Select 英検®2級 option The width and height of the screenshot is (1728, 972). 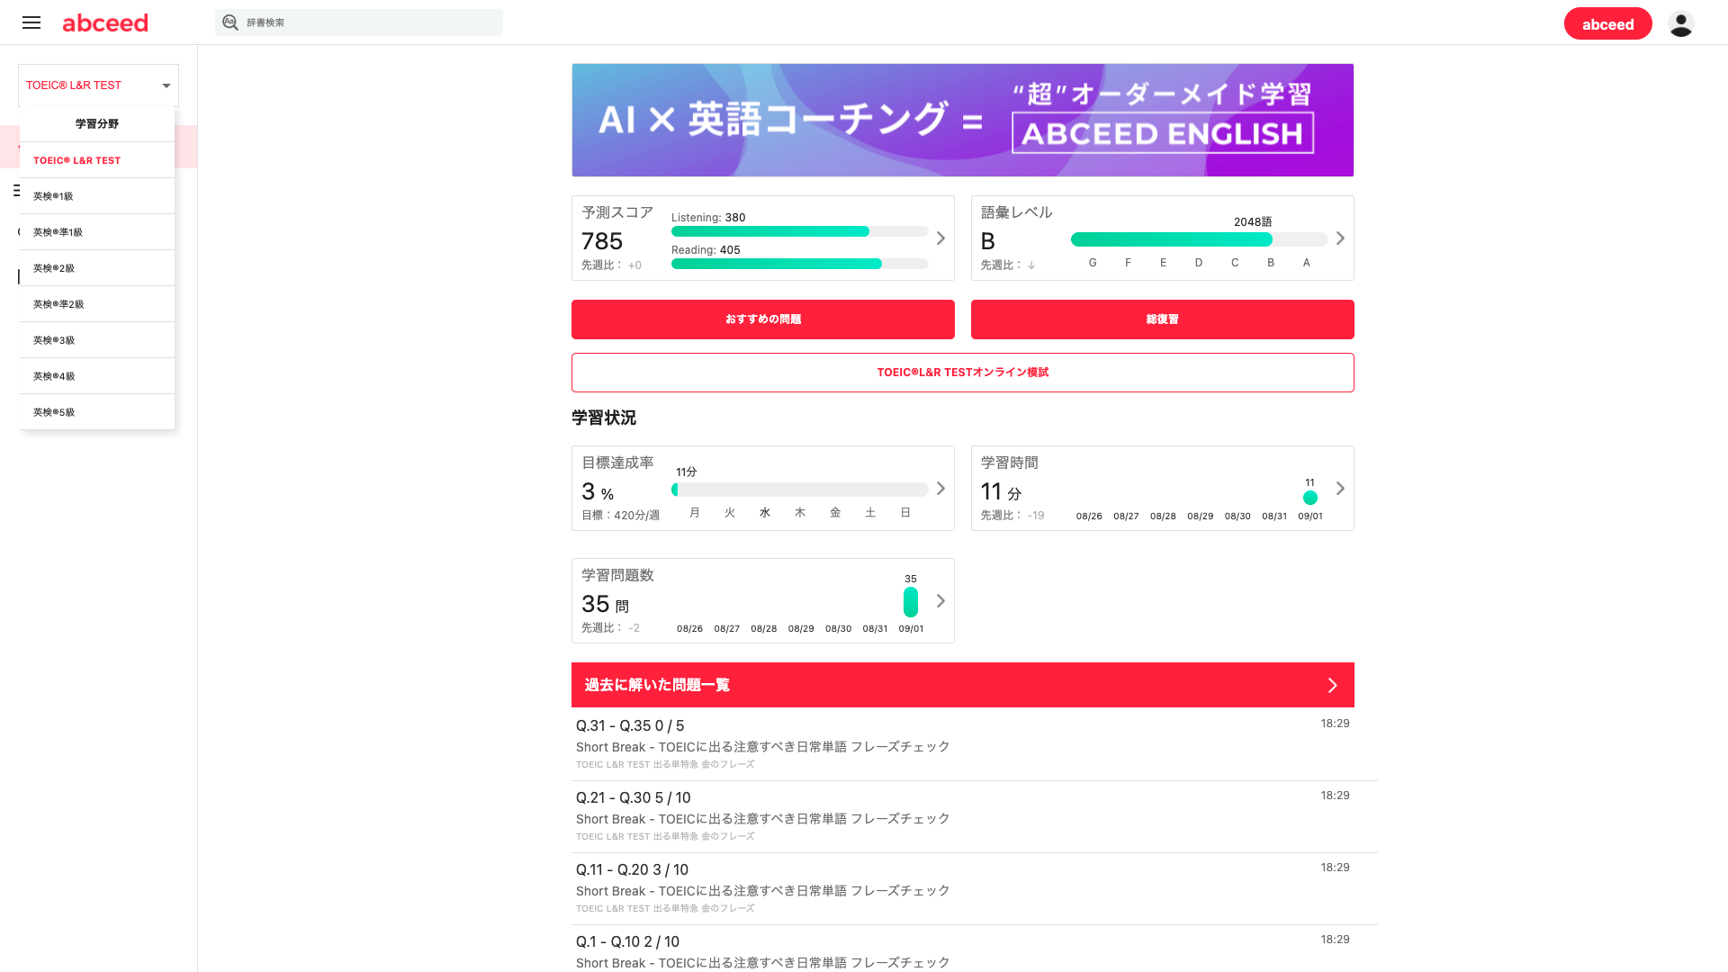[x=97, y=268]
